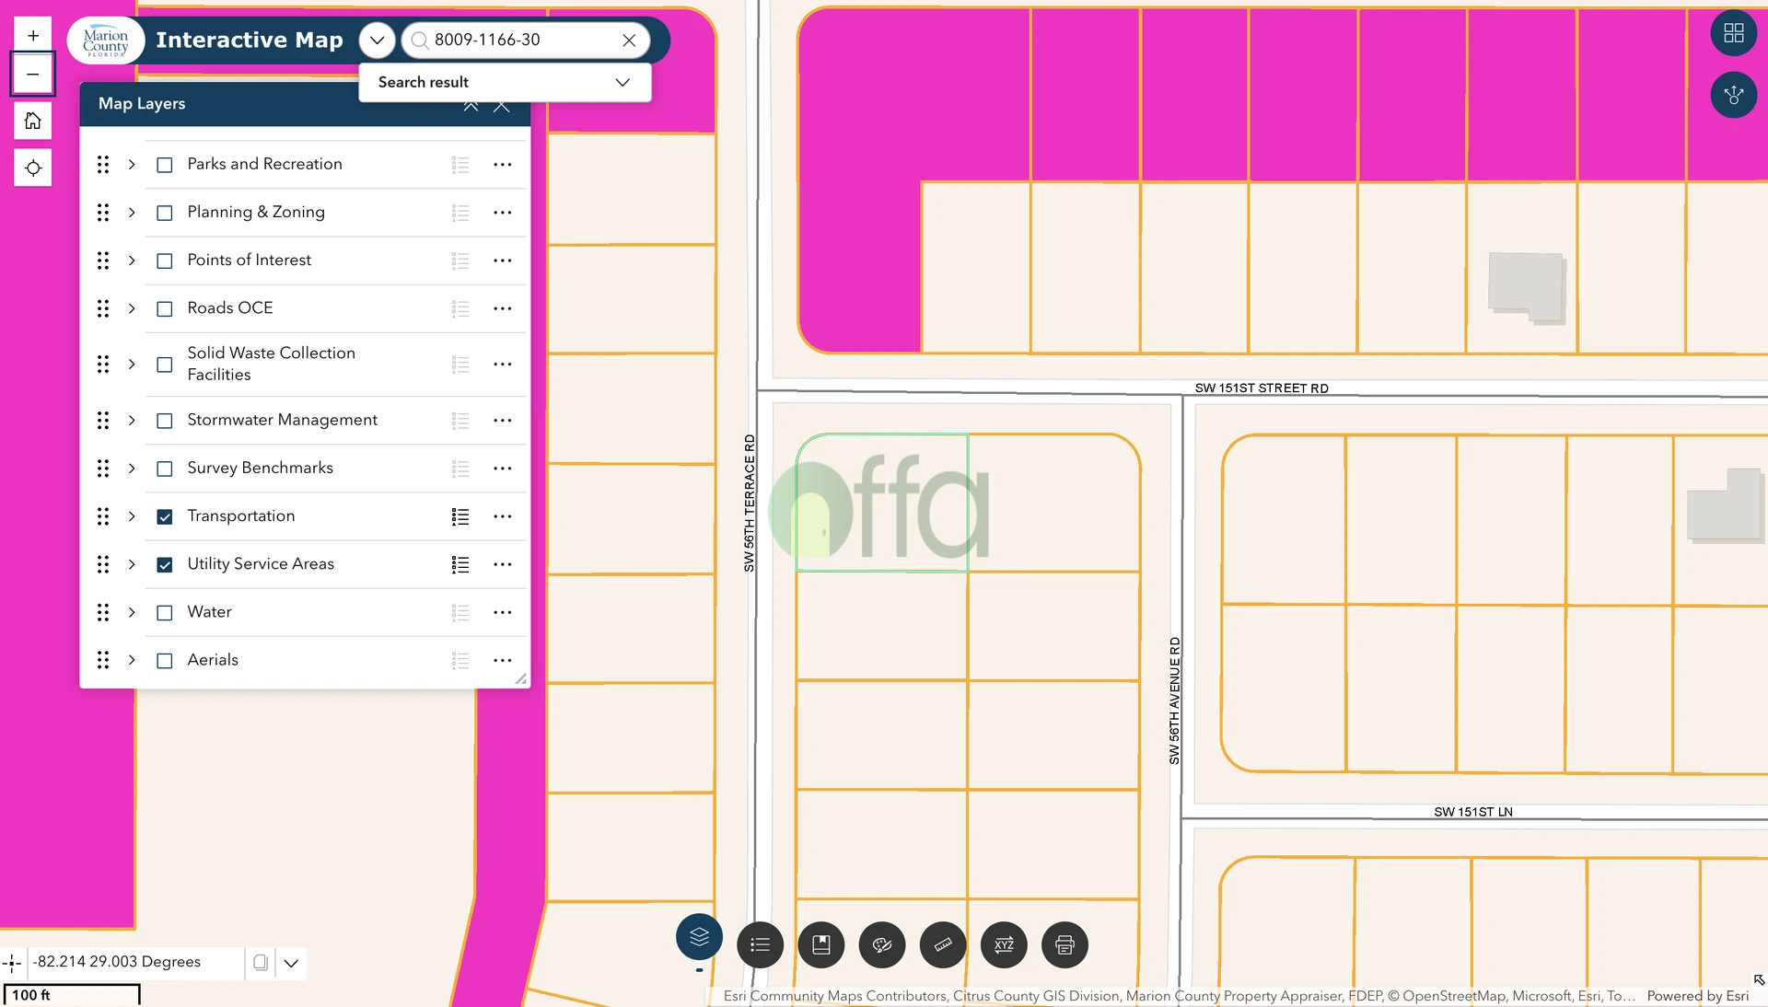
Task: Enable the Water layer checkbox
Action: coord(165,613)
